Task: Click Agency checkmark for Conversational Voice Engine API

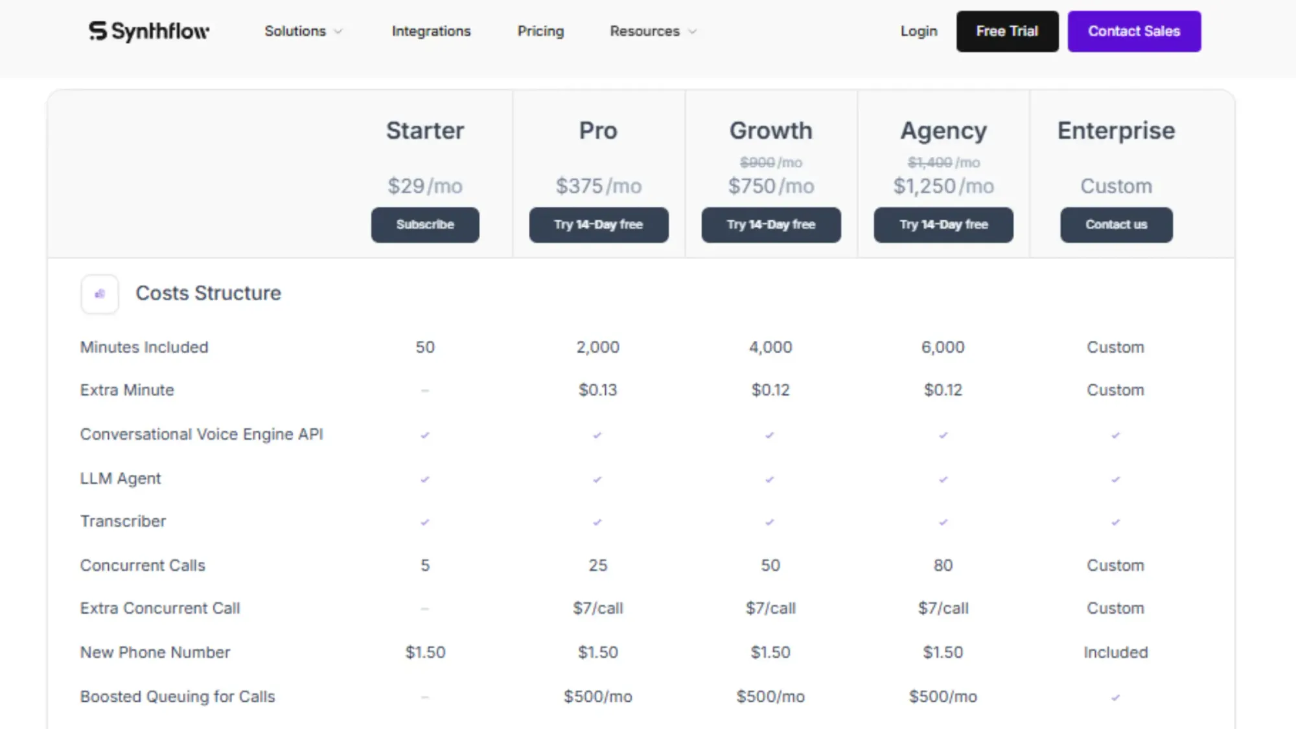Action: coord(943,435)
